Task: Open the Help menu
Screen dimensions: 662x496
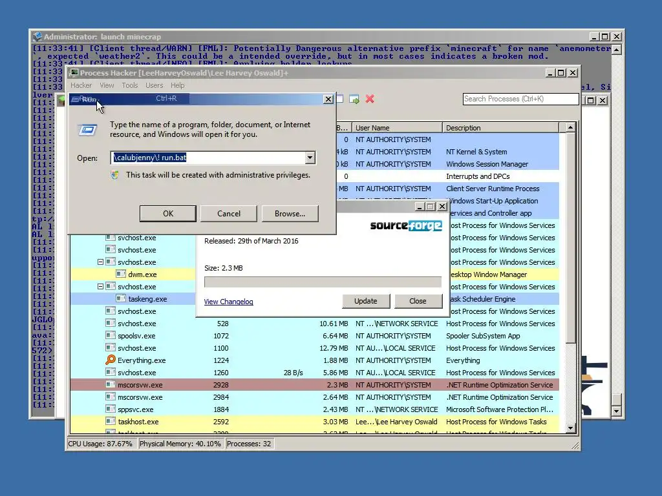Action: [177, 85]
